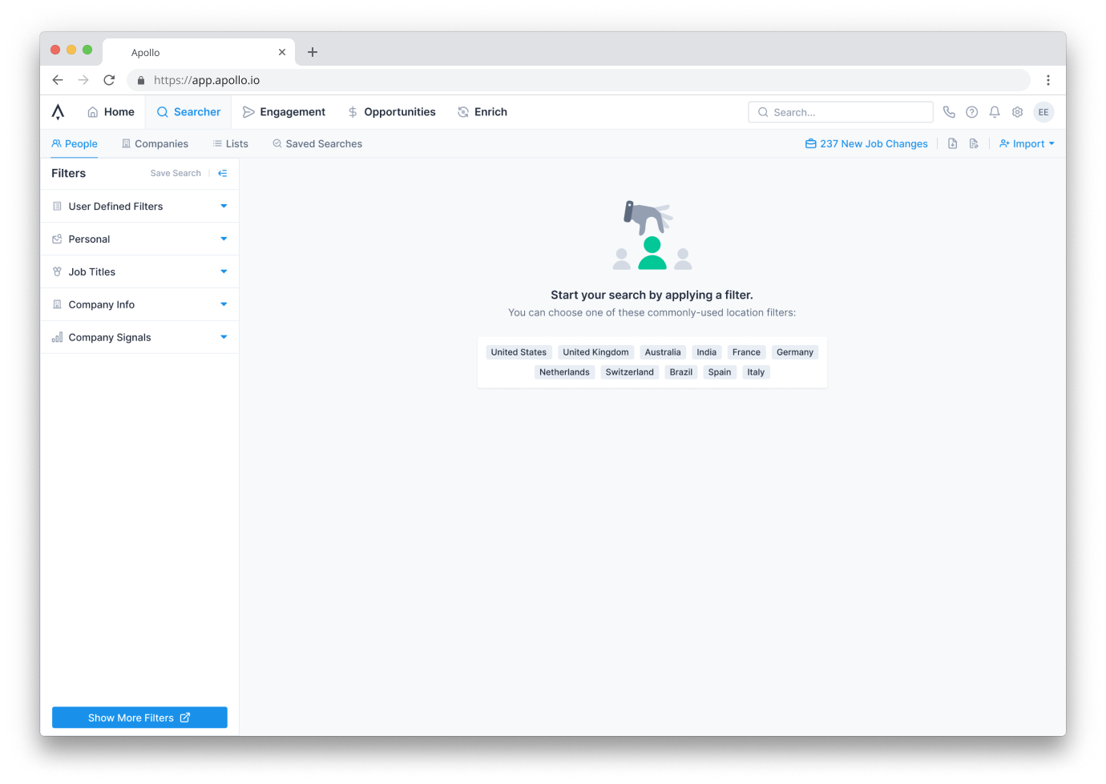Switch to the Saved Searches tab
Viewport: 1106px width, 784px height.
click(x=317, y=144)
